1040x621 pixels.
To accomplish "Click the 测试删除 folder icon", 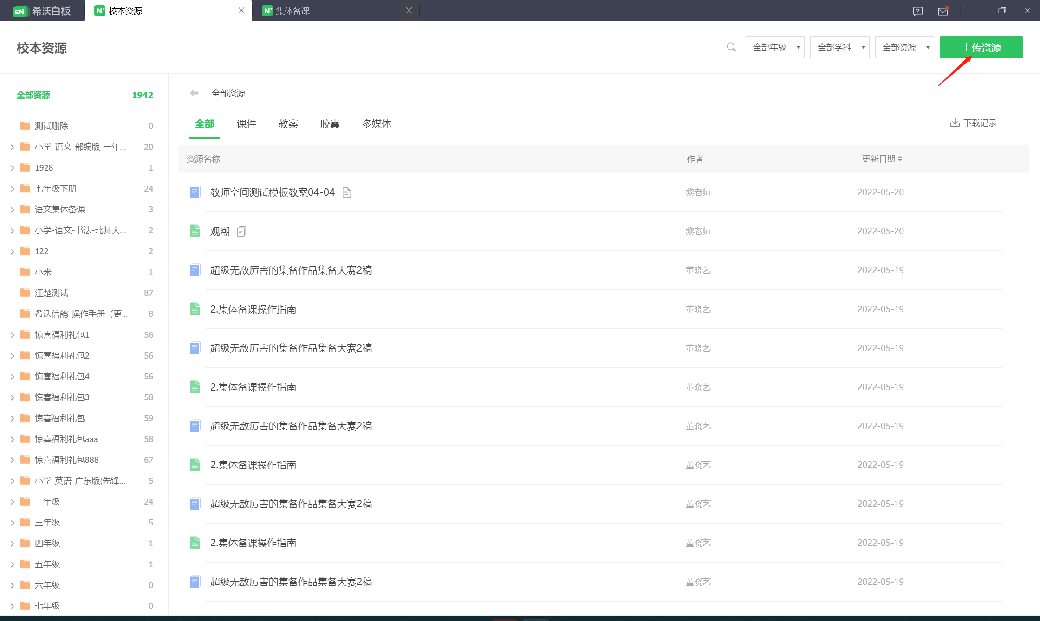I will (x=25, y=126).
